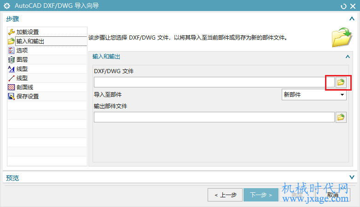Click the hatch pattern icon beside 剖面线
The height and width of the screenshot is (207, 360).
(11, 87)
